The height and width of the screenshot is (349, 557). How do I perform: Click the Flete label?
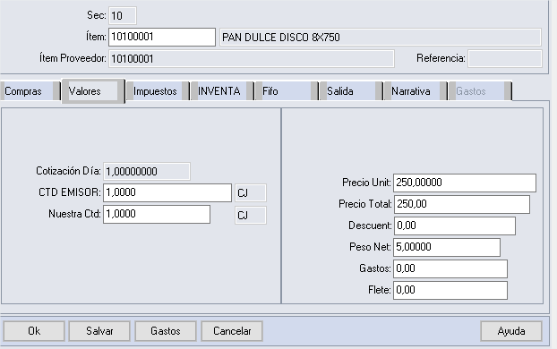pos(380,290)
